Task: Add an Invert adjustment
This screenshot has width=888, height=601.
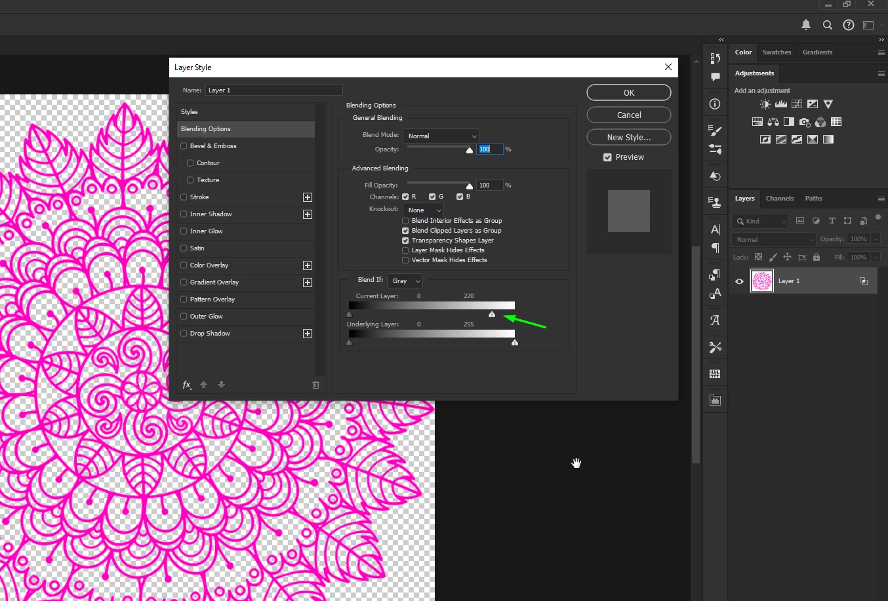Action: pos(765,140)
